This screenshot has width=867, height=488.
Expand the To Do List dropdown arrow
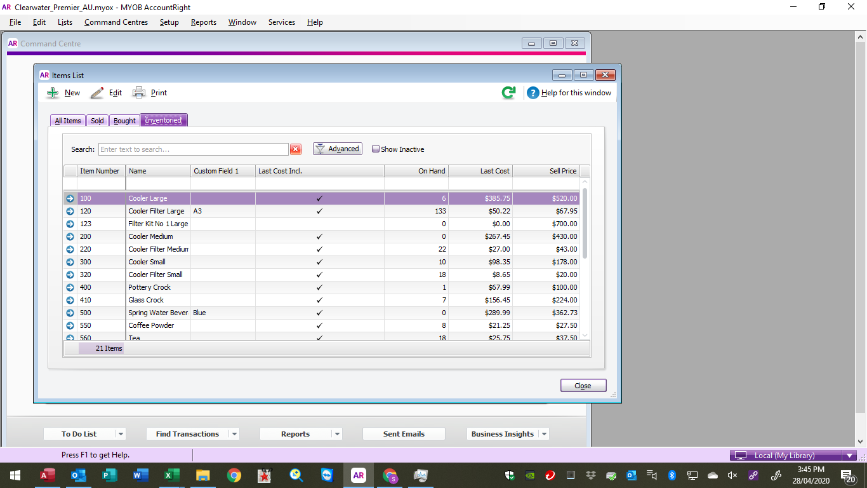tap(121, 434)
